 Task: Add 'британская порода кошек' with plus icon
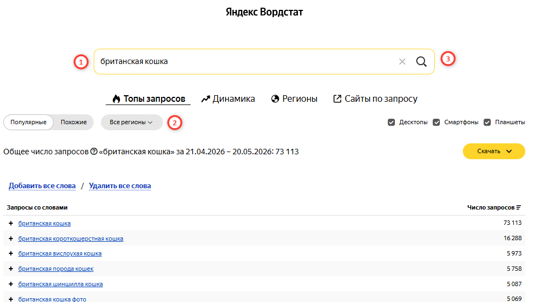pyautogui.click(x=11, y=269)
